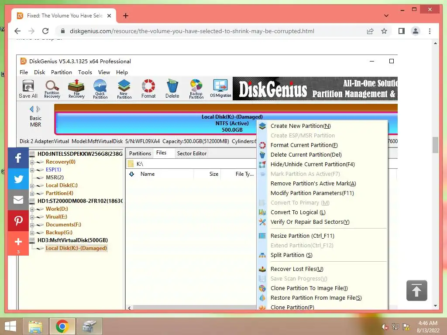This screenshot has height=335, width=447.
Task: Open Windows Start button
Action: (10, 326)
